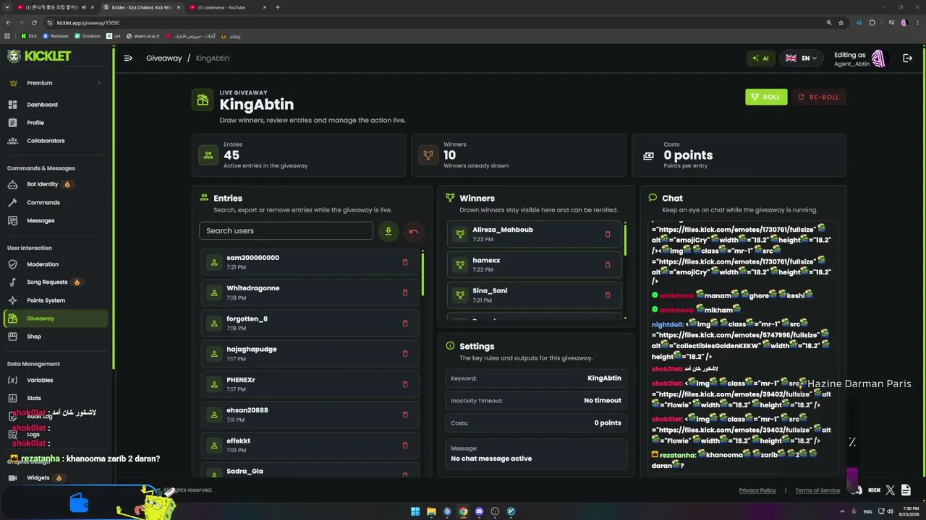
Task: Open the browser tab search dropdown
Action: click(7, 7)
